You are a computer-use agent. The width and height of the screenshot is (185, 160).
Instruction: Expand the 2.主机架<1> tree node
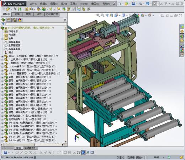click(2, 60)
